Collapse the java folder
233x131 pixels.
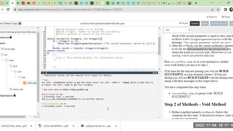pyautogui.click(x=11, y=66)
